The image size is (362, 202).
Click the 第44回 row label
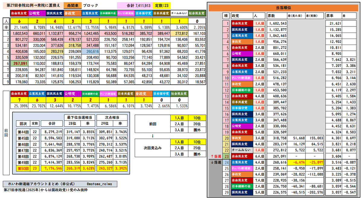pos(23,132)
